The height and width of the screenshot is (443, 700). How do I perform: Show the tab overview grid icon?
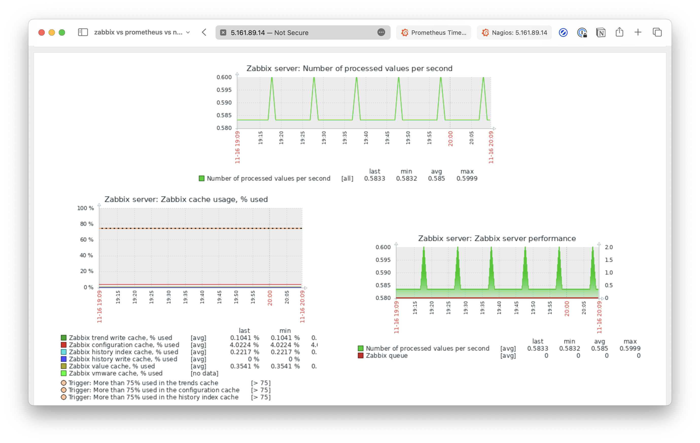[x=657, y=32]
